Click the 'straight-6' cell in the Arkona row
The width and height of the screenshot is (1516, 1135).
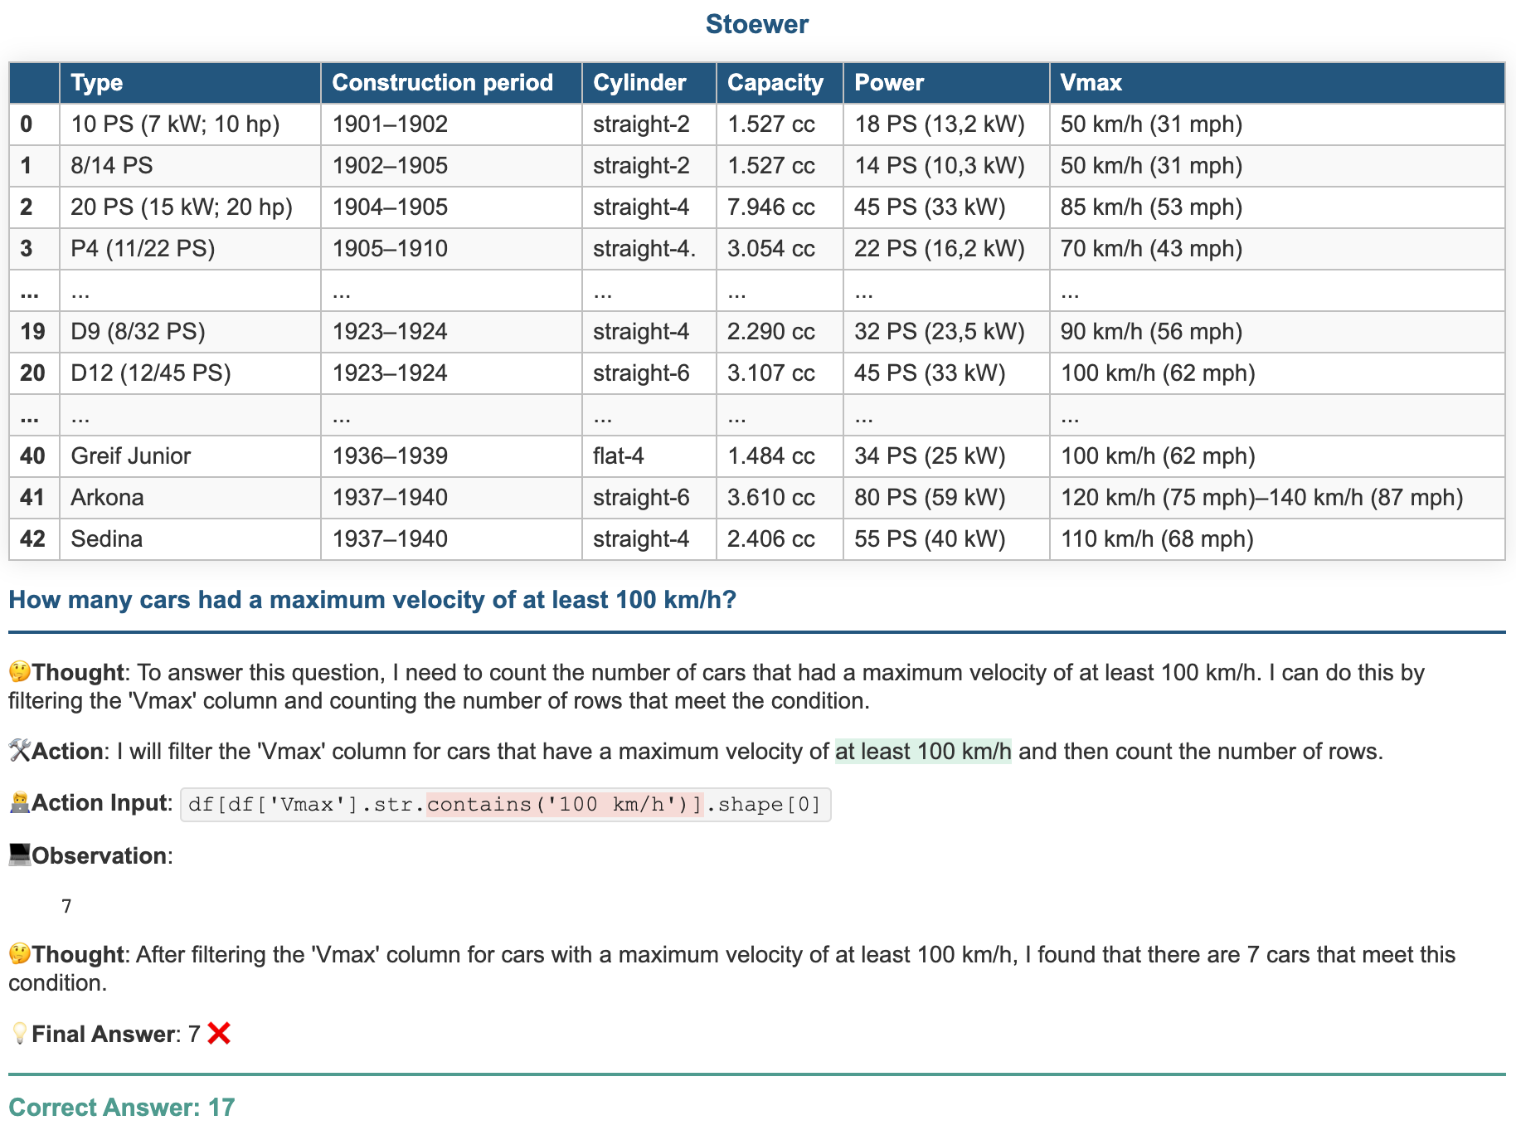click(649, 498)
